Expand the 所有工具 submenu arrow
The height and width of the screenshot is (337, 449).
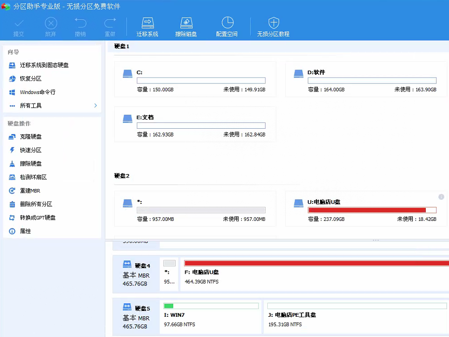(x=95, y=106)
